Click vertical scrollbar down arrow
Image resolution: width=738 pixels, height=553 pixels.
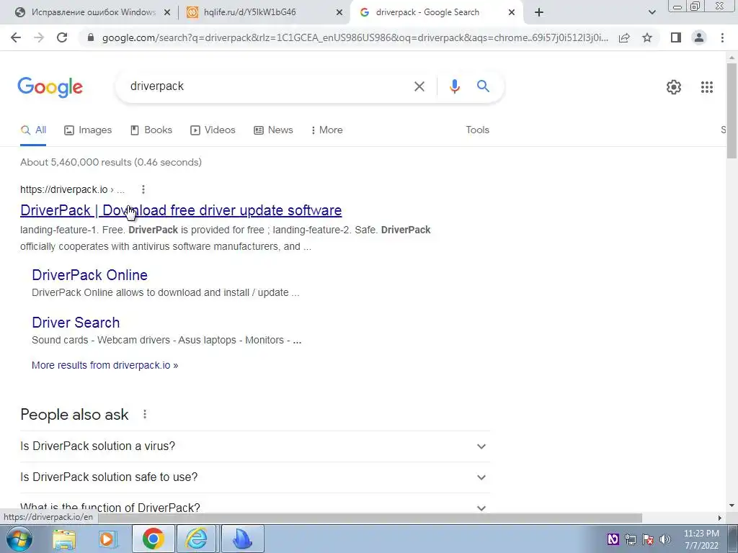tap(731, 506)
